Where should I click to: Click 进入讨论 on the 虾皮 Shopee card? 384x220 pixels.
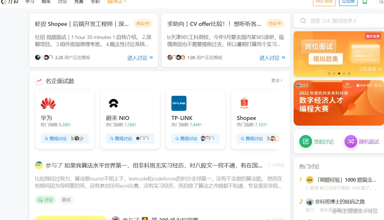tap(140, 58)
